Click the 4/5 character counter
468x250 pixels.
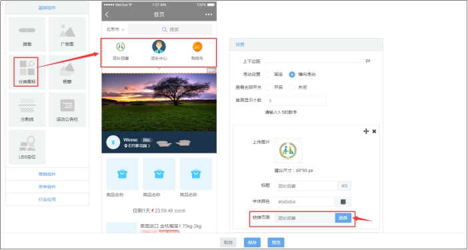[x=345, y=186]
